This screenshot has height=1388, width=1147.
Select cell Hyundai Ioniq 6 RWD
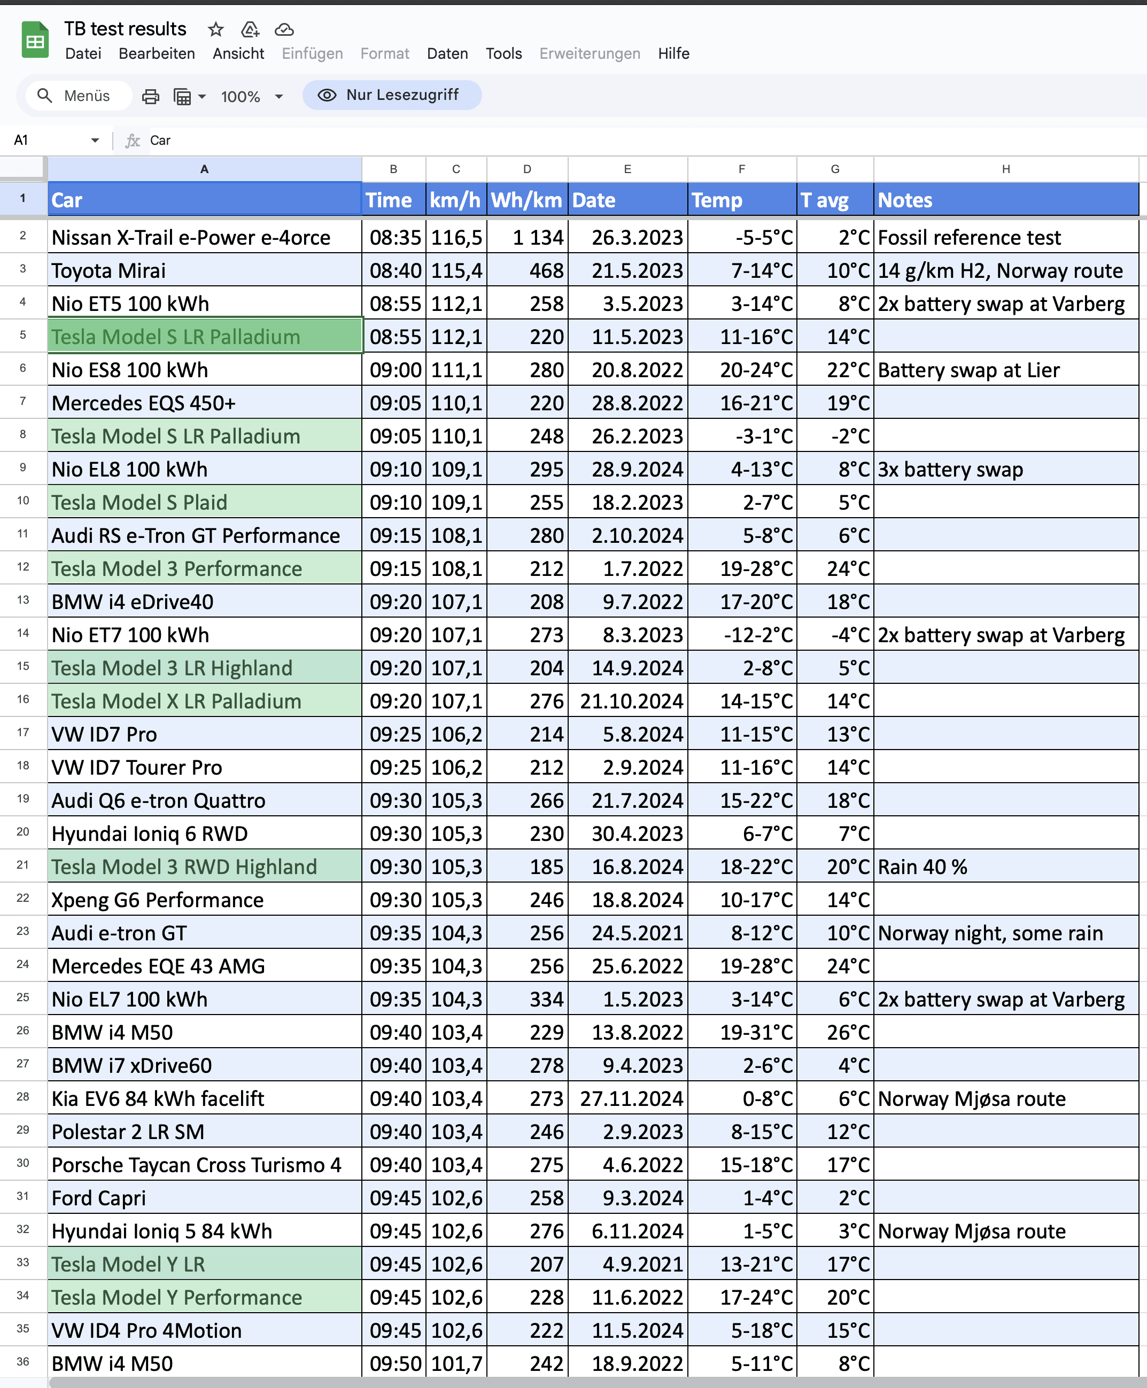click(205, 833)
